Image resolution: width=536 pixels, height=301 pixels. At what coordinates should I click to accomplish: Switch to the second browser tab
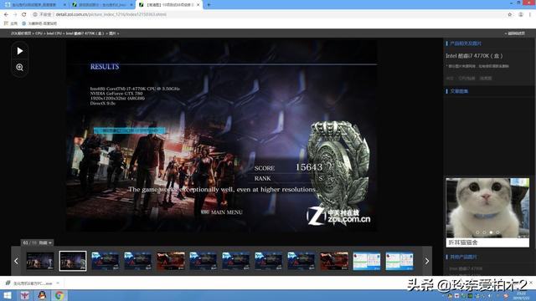pos(102,5)
